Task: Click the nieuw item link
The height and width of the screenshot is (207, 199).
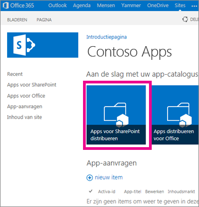Action: pos(109,177)
